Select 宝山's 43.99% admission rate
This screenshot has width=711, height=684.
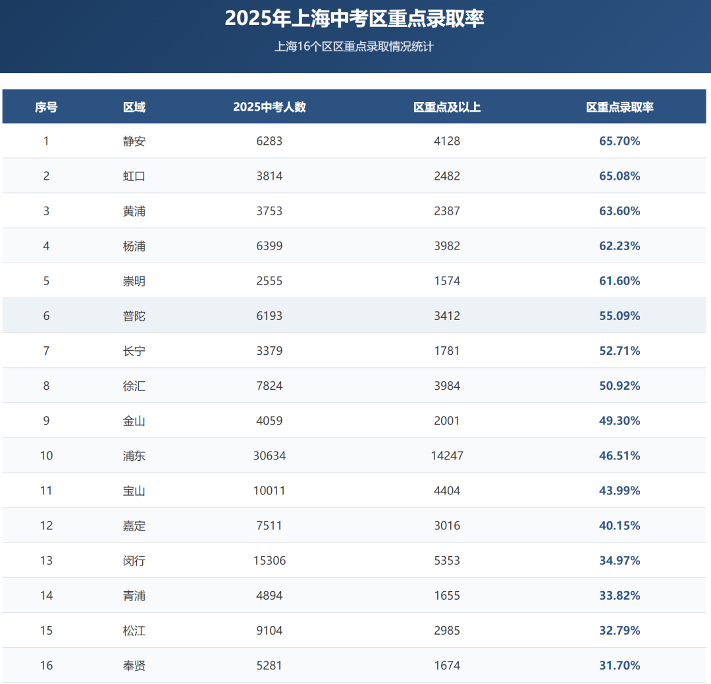point(619,490)
